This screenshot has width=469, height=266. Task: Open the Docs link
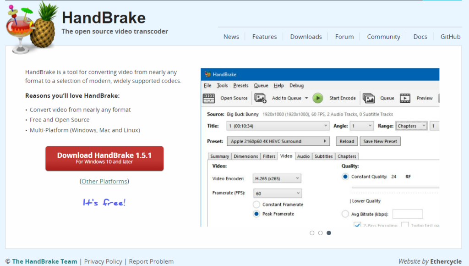[x=420, y=37]
